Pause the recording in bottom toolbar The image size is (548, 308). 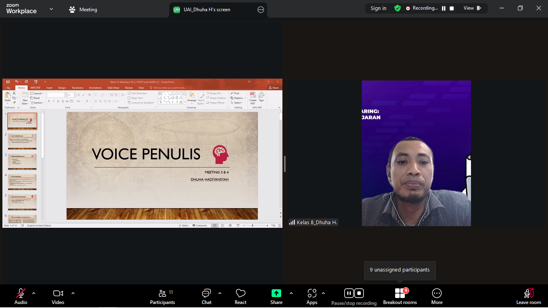tap(349, 293)
